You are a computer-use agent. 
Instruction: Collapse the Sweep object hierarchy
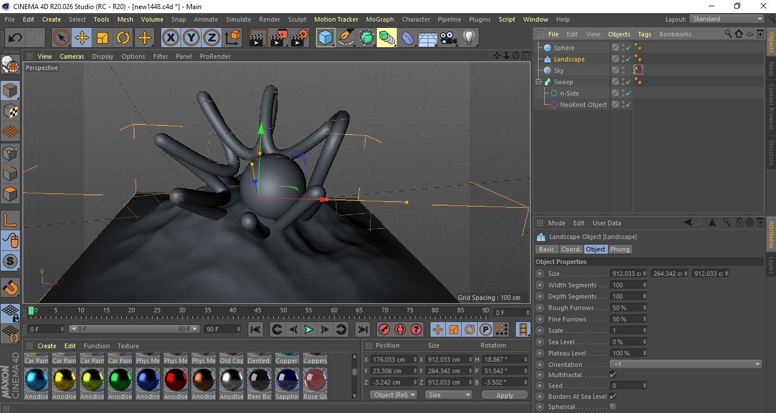click(x=539, y=82)
